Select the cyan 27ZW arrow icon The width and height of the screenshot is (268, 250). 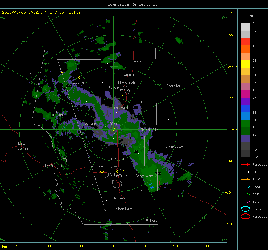point(245,187)
